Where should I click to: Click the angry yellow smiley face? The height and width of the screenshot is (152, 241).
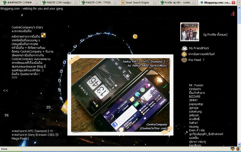135,36
